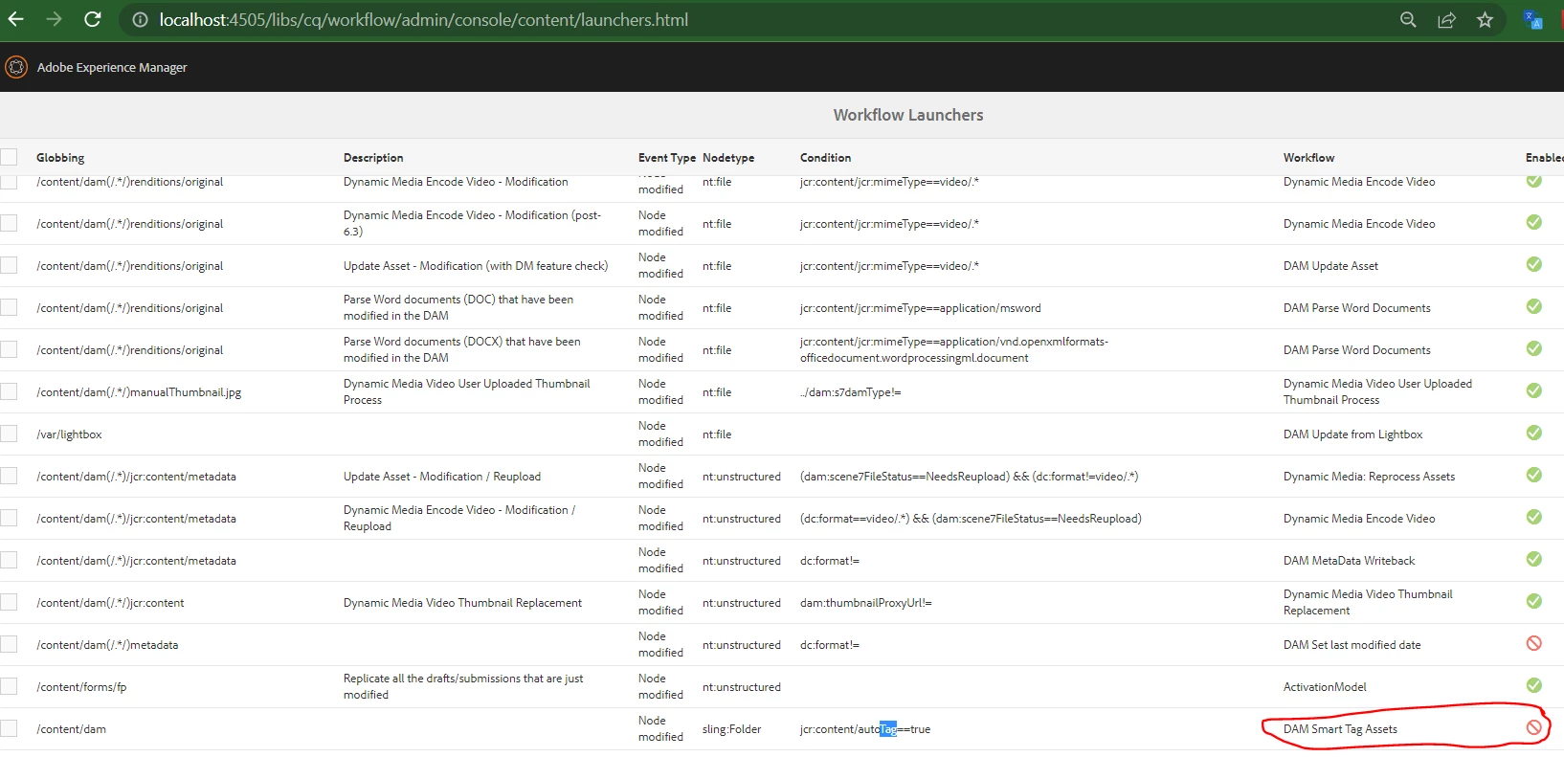Click the DAM MetaData Writeback workflow name
The height and width of the screenshot is (757, 1564).
tap(1349, 561)
